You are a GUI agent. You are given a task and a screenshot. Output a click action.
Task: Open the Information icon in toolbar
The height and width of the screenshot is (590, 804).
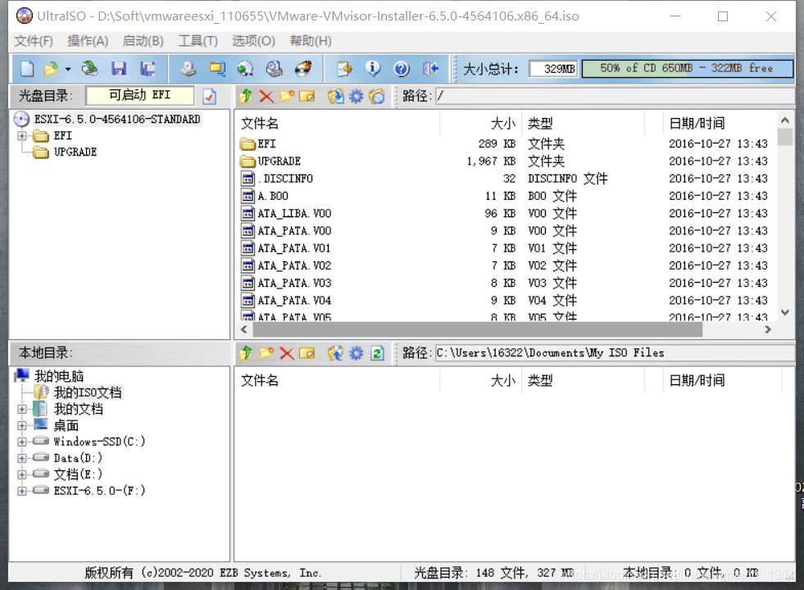pyautogui.click(x=373, y=69)
